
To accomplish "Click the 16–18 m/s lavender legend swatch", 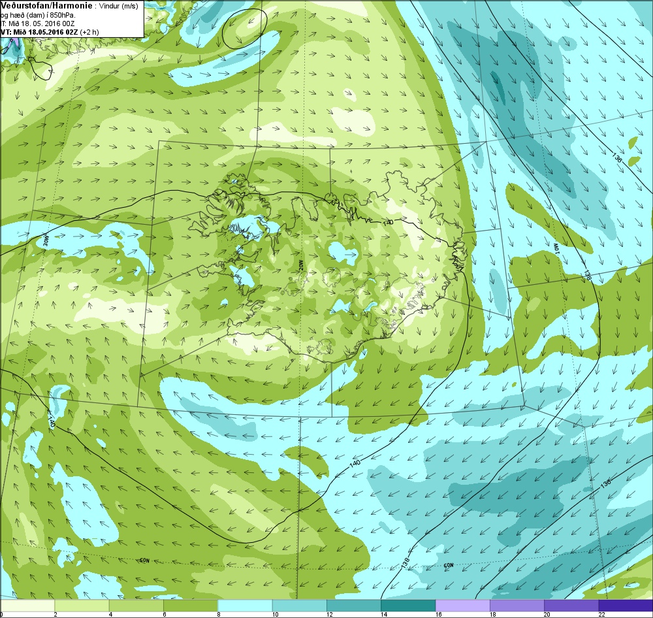I will pyautogui.click(x=463, y=605).
